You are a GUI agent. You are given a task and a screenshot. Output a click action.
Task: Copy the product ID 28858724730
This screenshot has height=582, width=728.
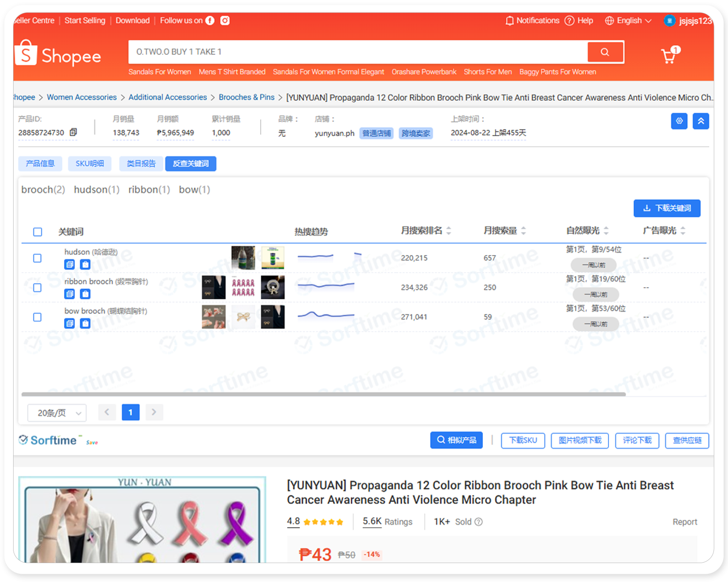[74, 131]
